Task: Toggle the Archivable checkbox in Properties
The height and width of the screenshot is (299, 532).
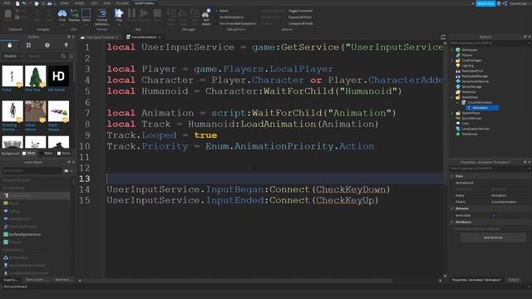Action: click(x=494, y=216)
